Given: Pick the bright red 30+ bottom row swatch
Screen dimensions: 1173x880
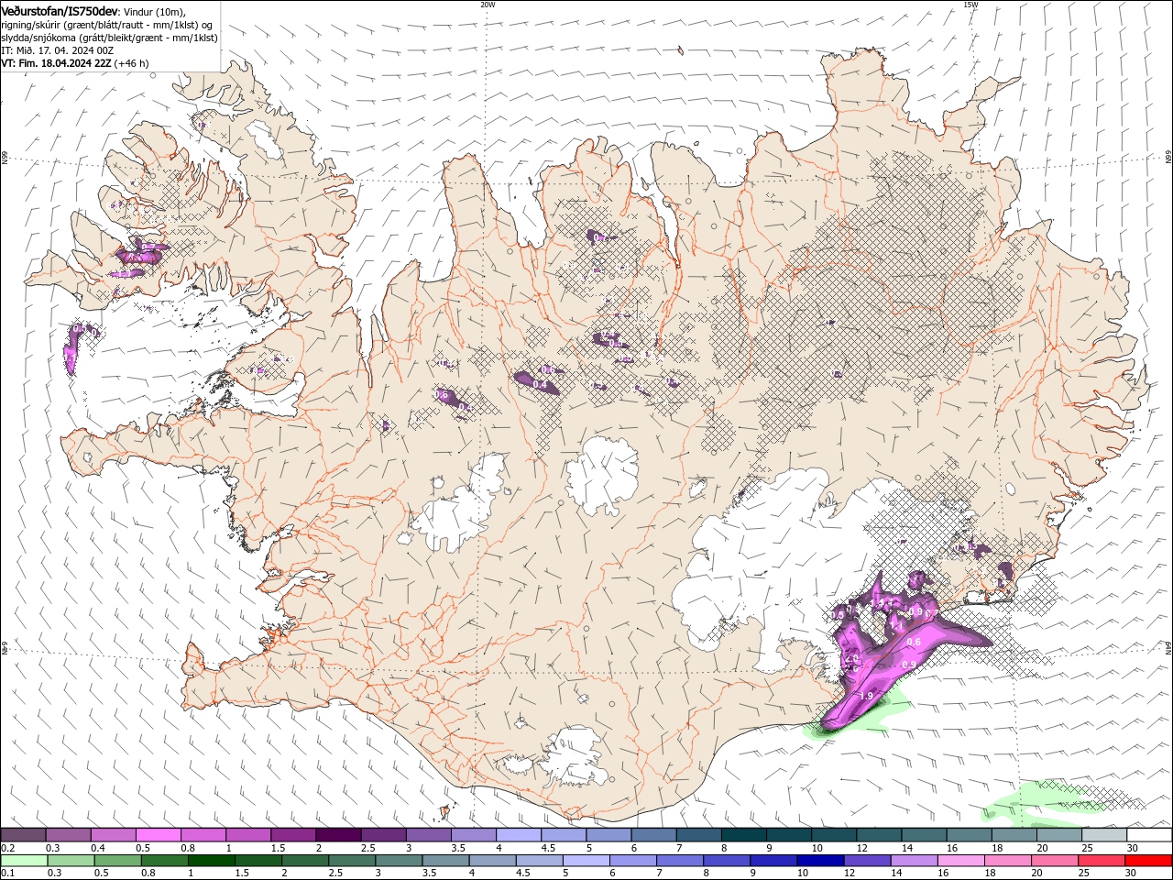Looking at the screenshot, I should [x=1148, y=861].
